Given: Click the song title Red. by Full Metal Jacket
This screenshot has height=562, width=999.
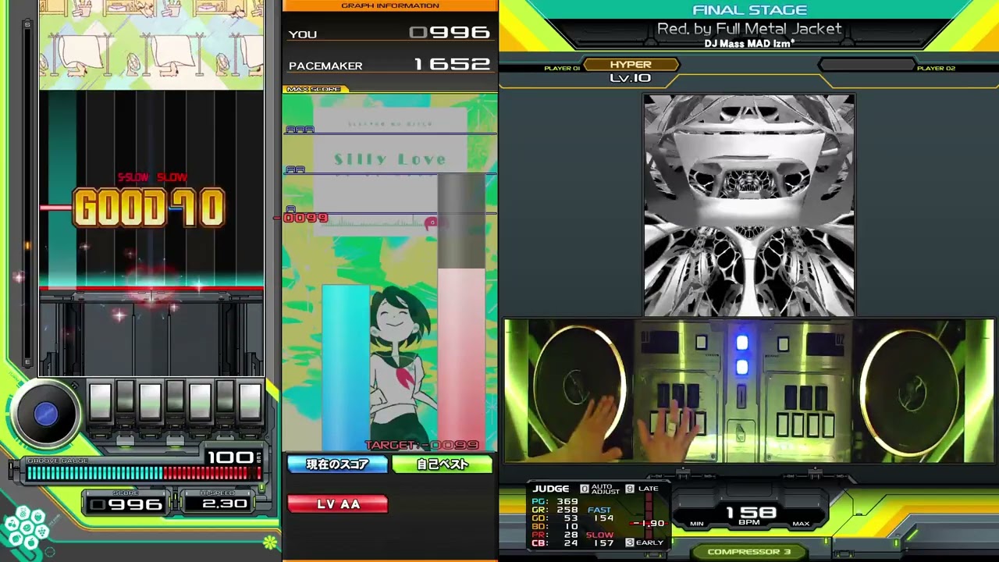Looking at the screenshot, I should coord(749,29).
